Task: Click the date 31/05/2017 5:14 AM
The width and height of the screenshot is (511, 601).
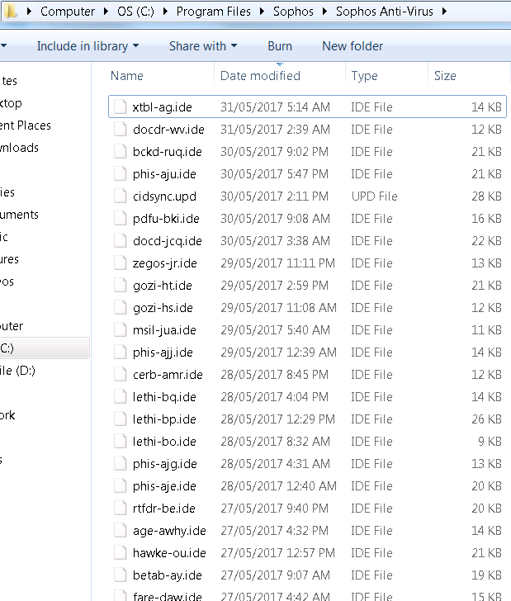Action: coord(275,107)
